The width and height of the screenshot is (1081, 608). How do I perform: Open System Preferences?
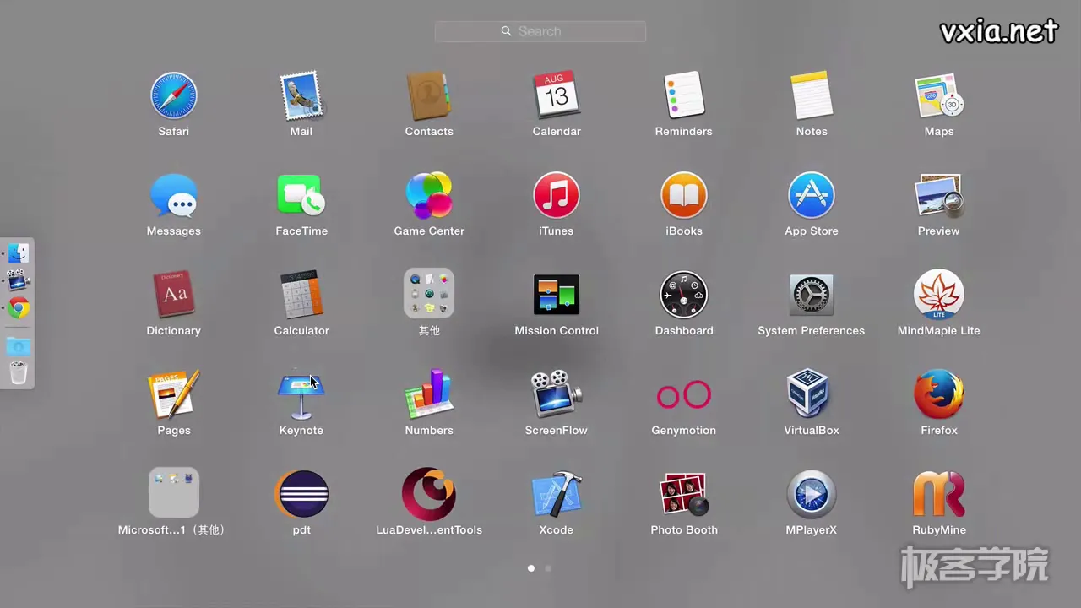(x=812, y=295)
